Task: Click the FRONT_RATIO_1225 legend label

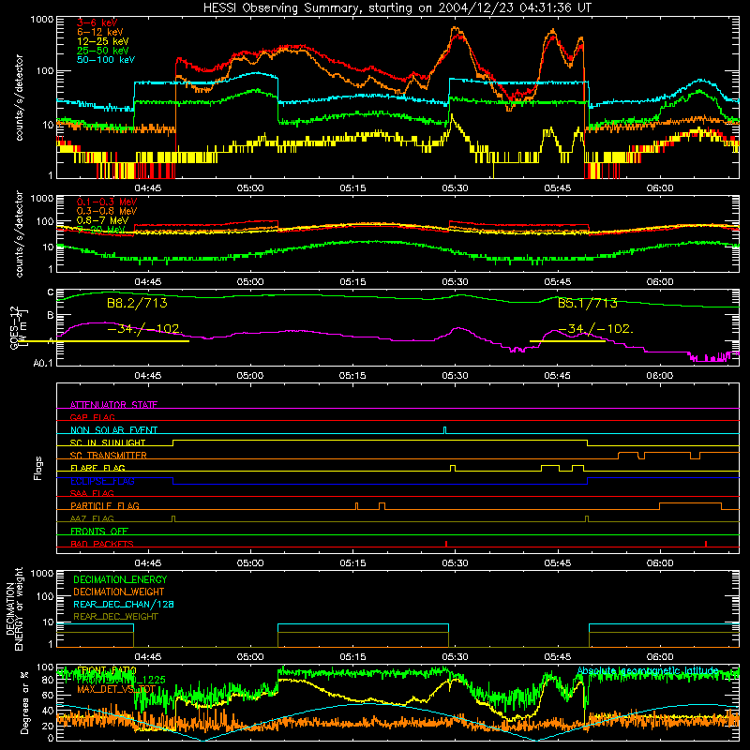Action: coord(121,680)
